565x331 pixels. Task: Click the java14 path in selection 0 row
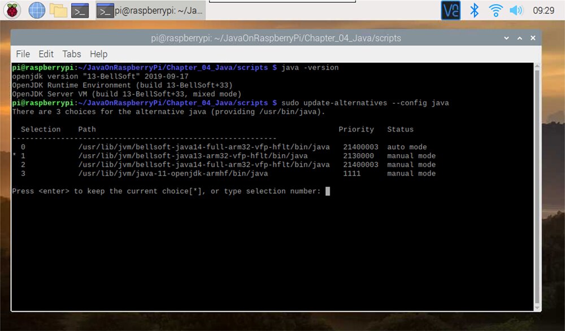pyautogui.click(x=204, y=147)
